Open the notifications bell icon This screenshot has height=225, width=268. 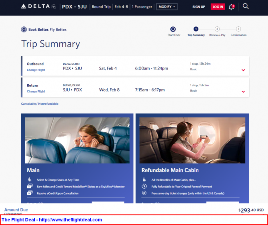pyautogui.click(x=232, y=7)
